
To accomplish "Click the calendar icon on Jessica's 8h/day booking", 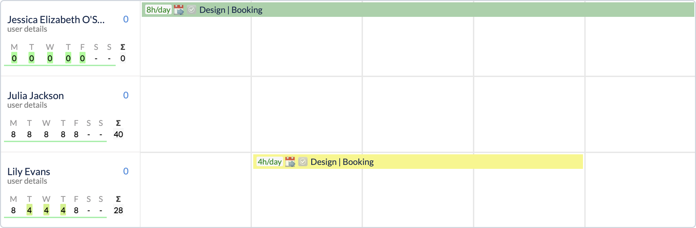I will point(179,10).
